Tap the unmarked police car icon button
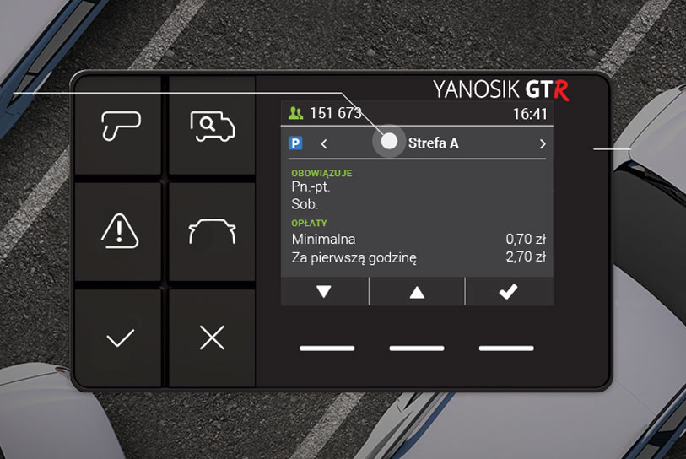Viewport: 686px width, 459px height. [x=212, y=231]
